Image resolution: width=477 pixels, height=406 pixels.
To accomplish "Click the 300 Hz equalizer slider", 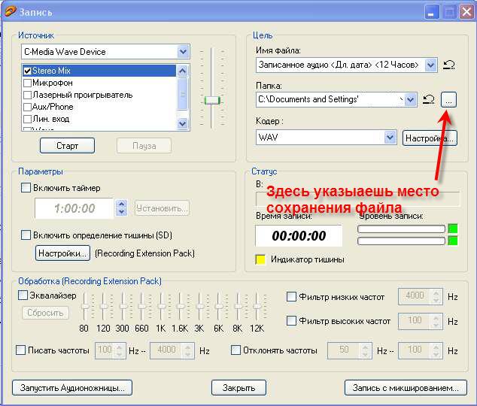I will click(123, 306).
